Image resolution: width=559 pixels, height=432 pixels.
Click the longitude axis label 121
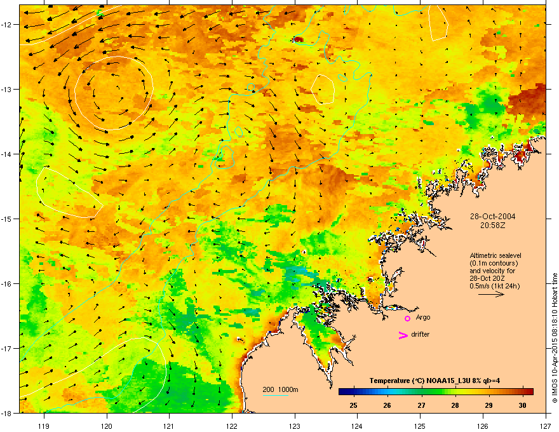pos(169,426)
